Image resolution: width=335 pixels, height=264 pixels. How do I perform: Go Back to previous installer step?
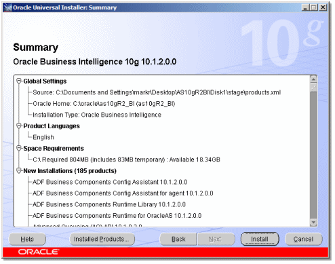coord(178,239)
